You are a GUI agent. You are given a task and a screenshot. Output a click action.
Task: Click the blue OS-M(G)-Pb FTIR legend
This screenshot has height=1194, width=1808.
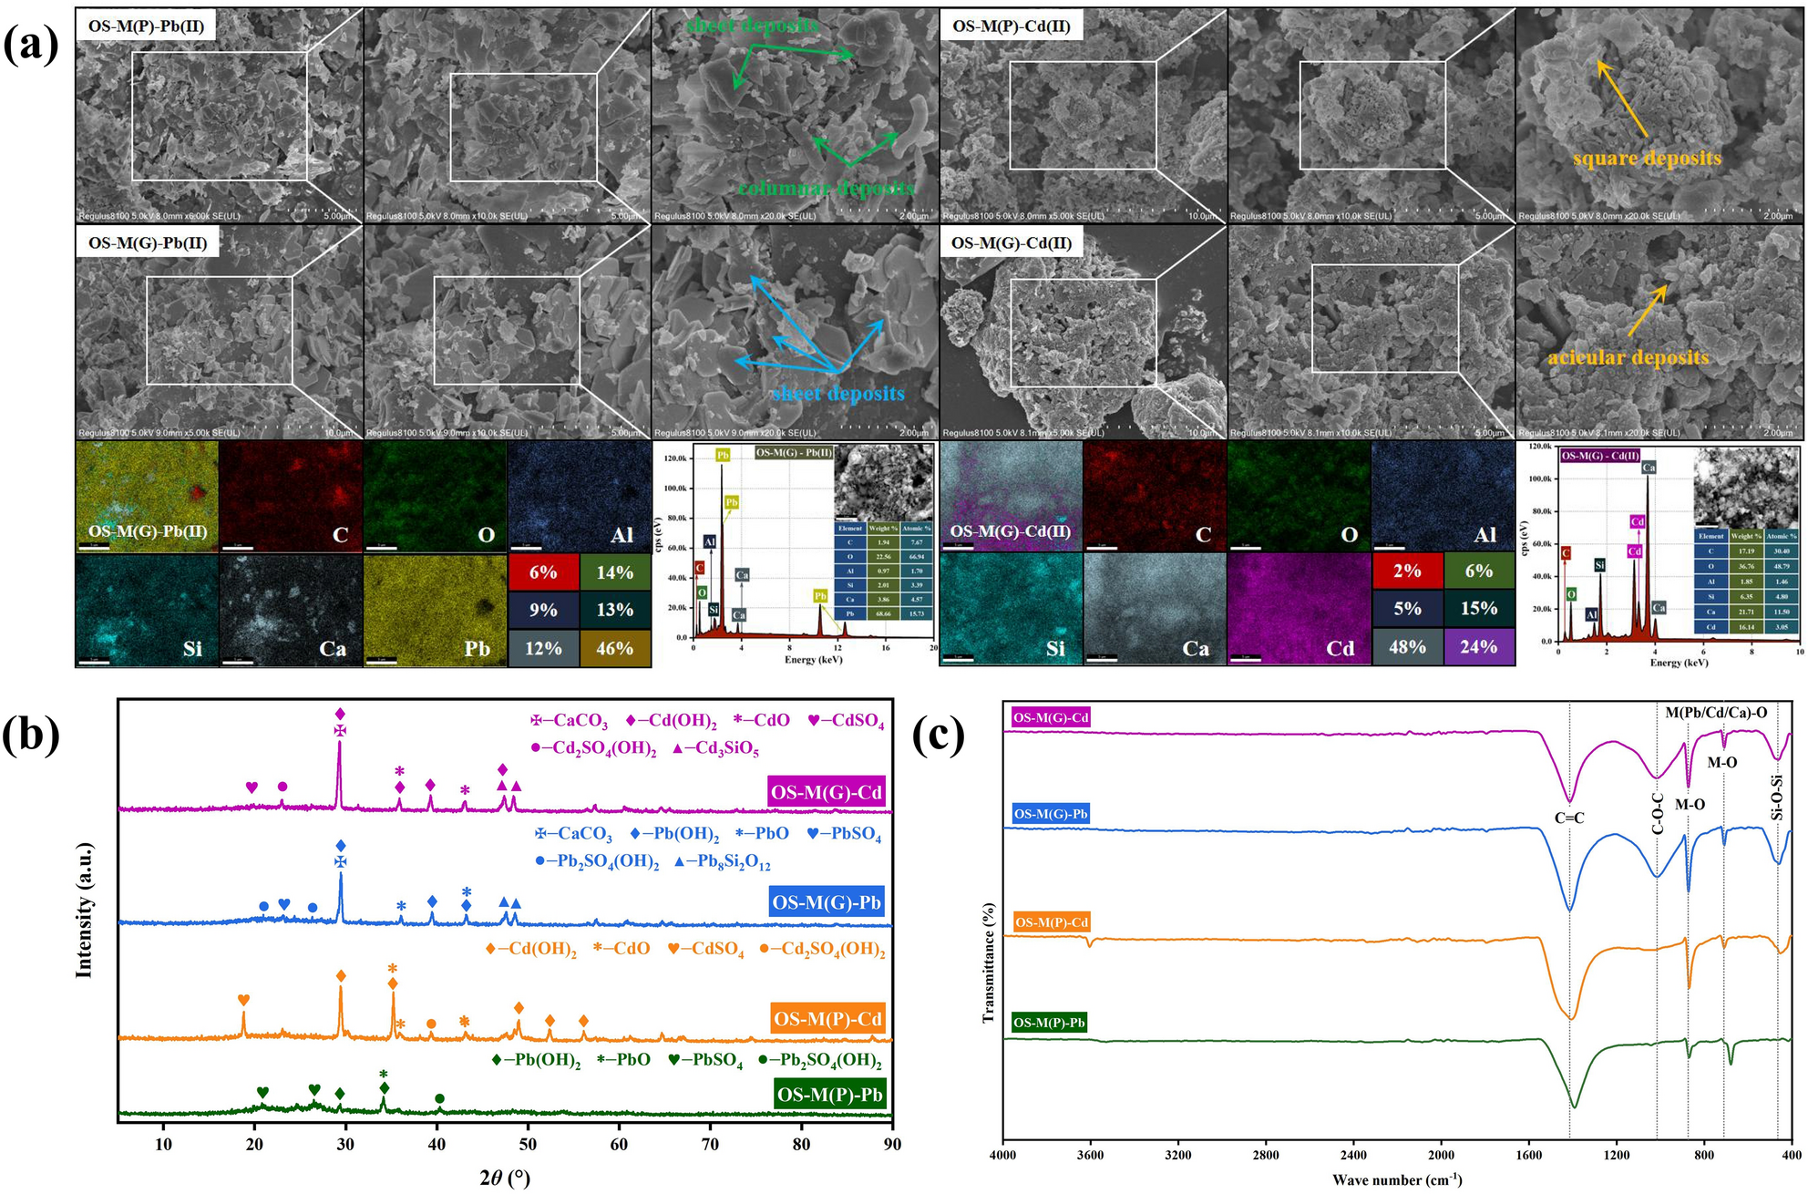click(1051, 814)
